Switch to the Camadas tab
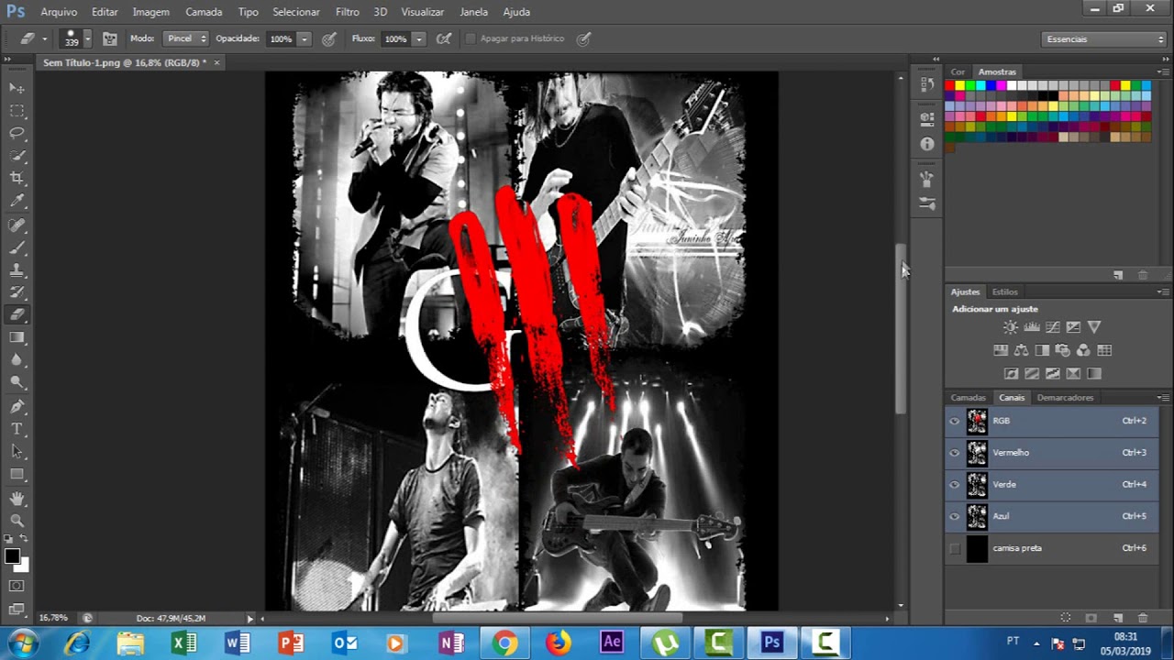Screen dimensions: 1174x660 [968, 398]
